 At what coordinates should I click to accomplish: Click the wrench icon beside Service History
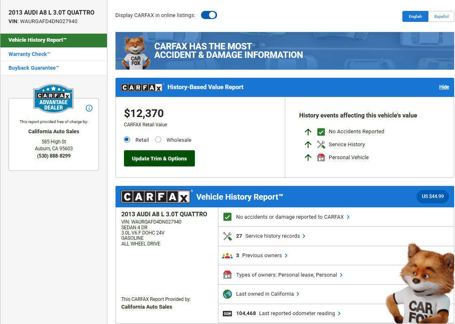[321, 145]
